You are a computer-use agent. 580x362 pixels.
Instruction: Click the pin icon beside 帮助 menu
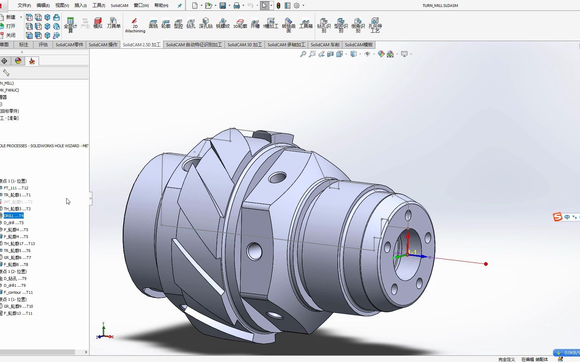[x=180, y=6]
